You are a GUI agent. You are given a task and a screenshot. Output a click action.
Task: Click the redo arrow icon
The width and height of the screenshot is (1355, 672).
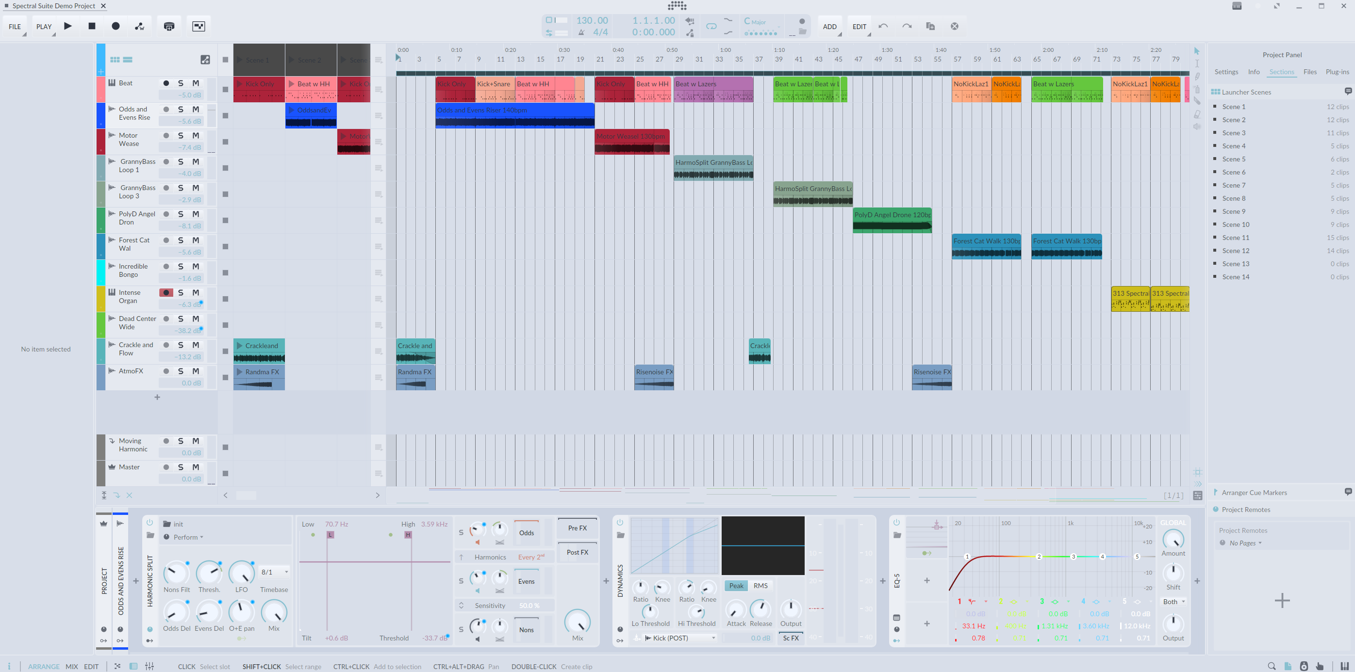[x=907, y=26]
